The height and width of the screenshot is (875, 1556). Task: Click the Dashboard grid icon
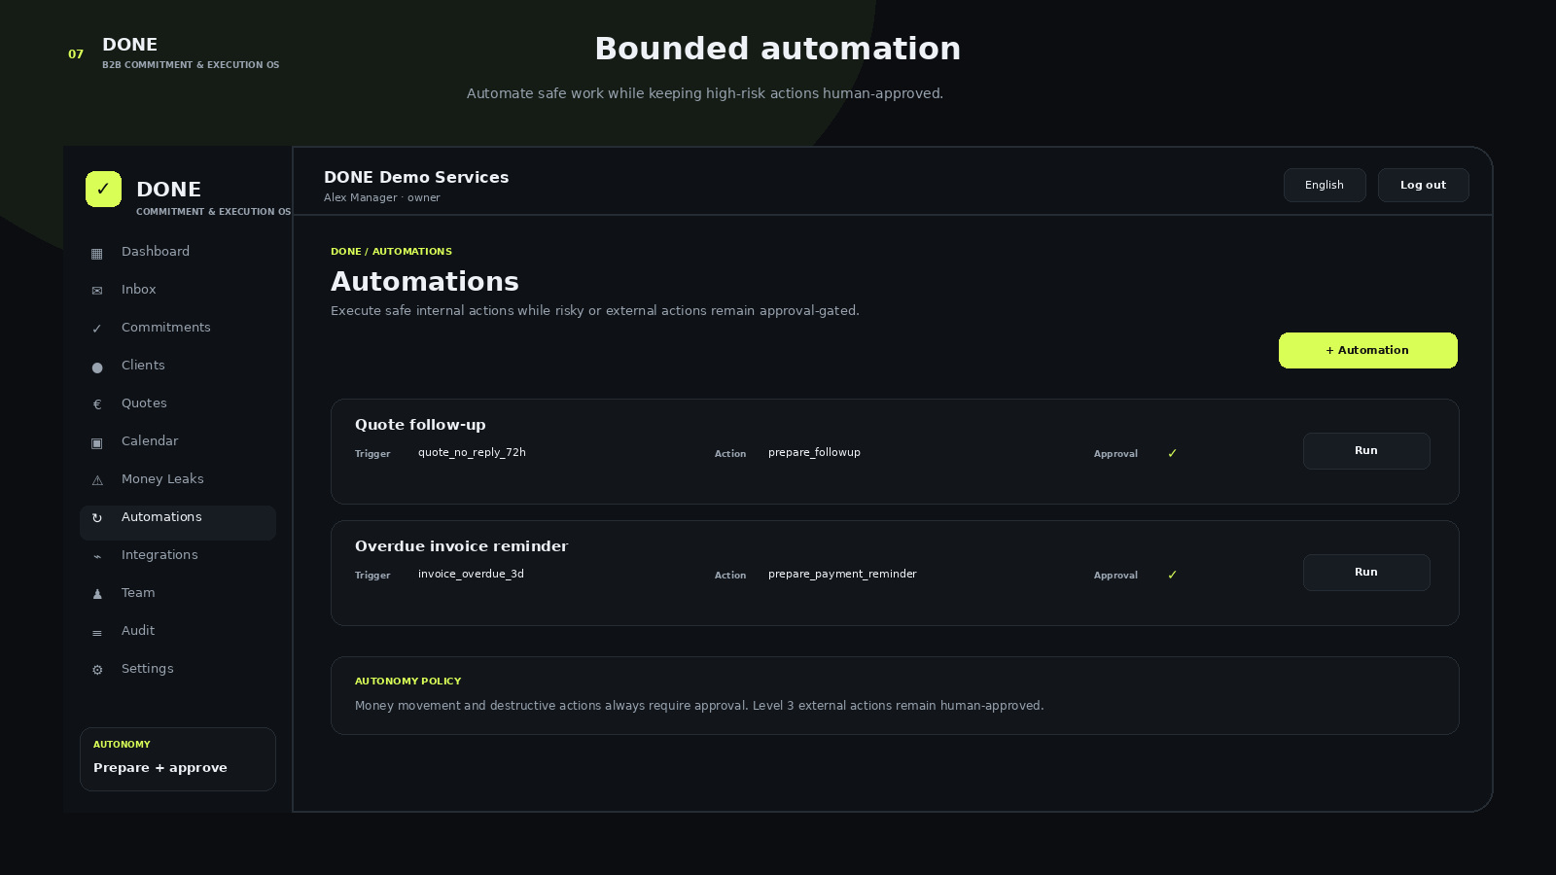click(96, 253)
